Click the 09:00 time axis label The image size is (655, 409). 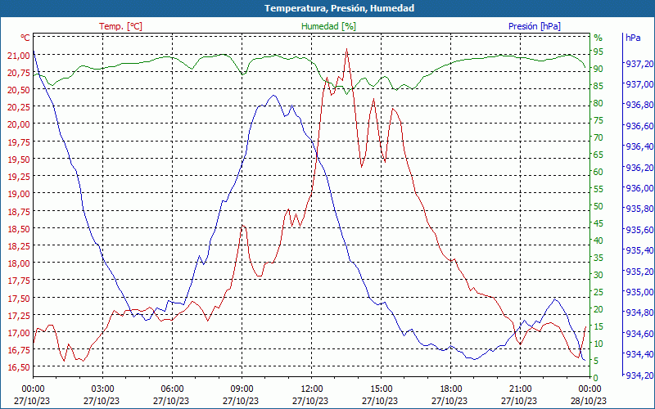pos(242,389)
